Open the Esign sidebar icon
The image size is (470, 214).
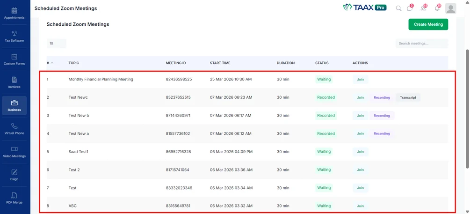pyautogui.click(x=14, y=172)
